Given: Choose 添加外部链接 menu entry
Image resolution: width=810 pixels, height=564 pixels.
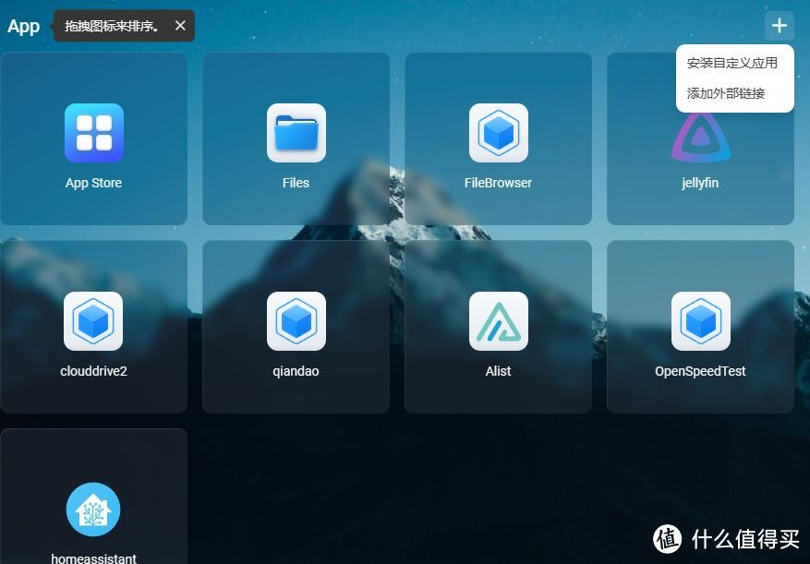Looking at the screenshot, I should (726, 93).
